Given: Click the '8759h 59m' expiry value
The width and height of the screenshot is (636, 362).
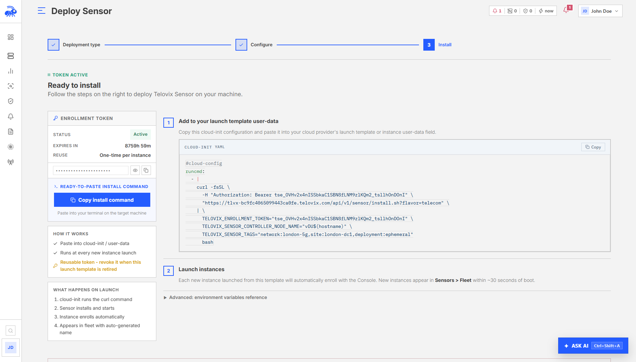Looking at the screenshot, I should pos(138,146).
